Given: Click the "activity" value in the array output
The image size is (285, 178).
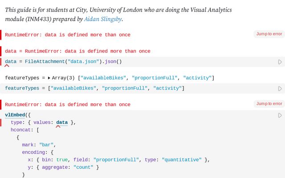Looking at the screenshot, I should point(198,78).
